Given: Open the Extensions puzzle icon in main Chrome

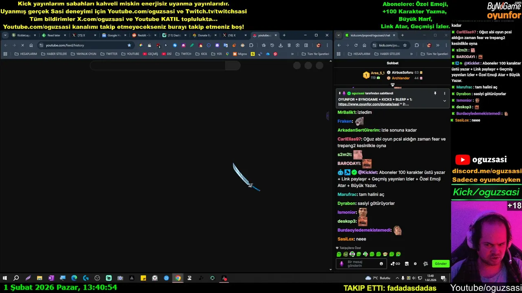Looking at the screenshot, I should click(x=251, y=45).
